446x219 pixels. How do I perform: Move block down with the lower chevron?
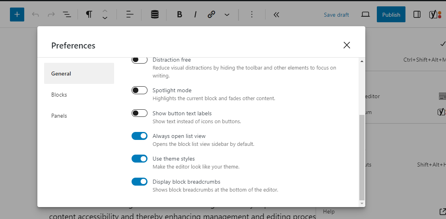pos(105,18)
